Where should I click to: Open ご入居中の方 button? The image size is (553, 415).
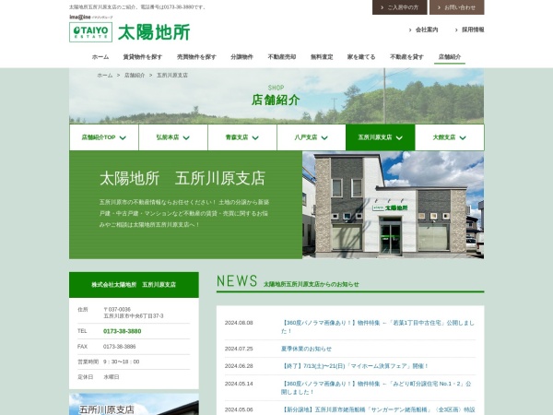(400, 7)
